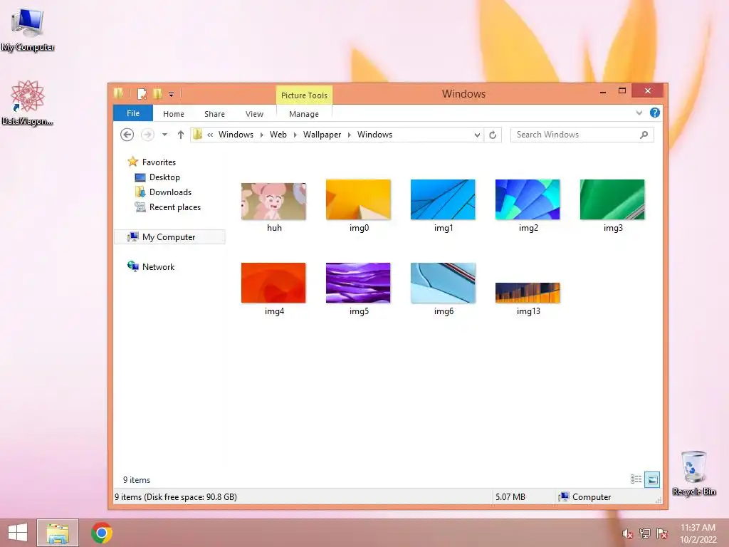729x547 pixels.
Task: Expand the breadcrumb overflow chevron
Action: coord(210,135)
